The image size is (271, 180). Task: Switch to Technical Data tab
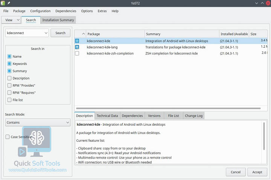coord(107,116)
